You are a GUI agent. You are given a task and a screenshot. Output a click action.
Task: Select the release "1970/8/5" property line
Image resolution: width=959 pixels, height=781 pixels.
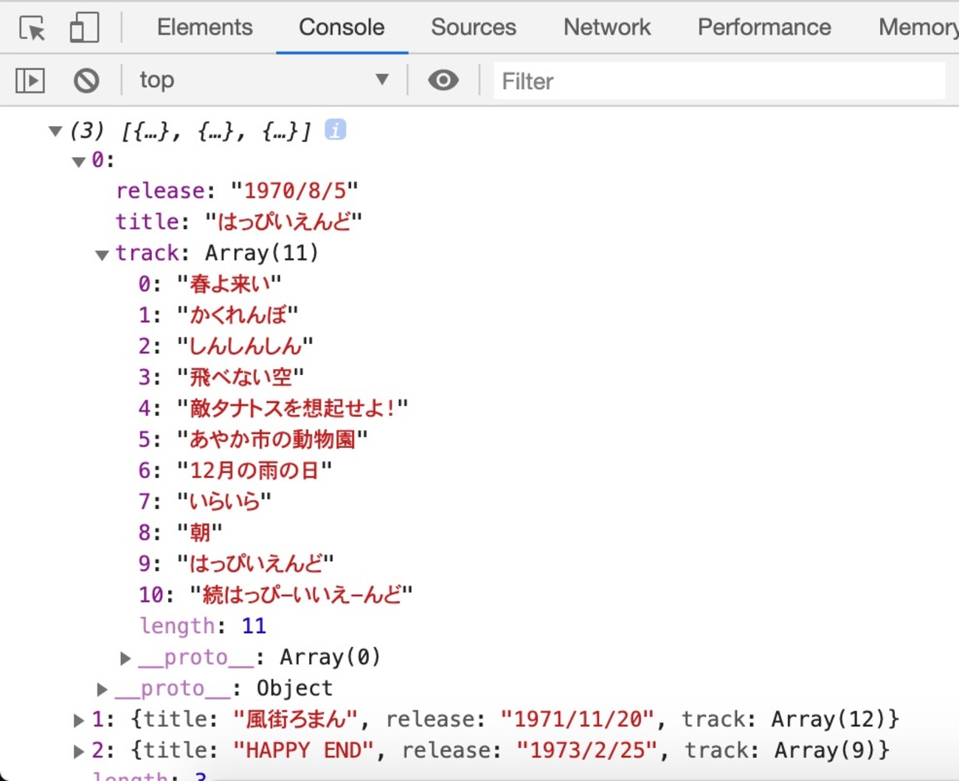tap(237, 191)
